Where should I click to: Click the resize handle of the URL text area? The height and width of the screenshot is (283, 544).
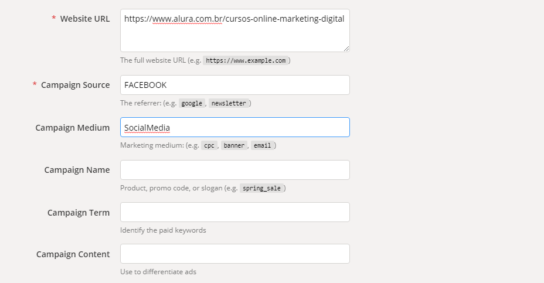[x=346, y=49]
